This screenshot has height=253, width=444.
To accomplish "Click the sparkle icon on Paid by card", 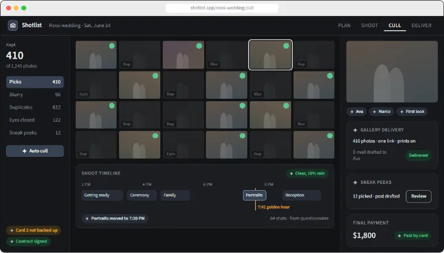I will (x=399, y=236).
